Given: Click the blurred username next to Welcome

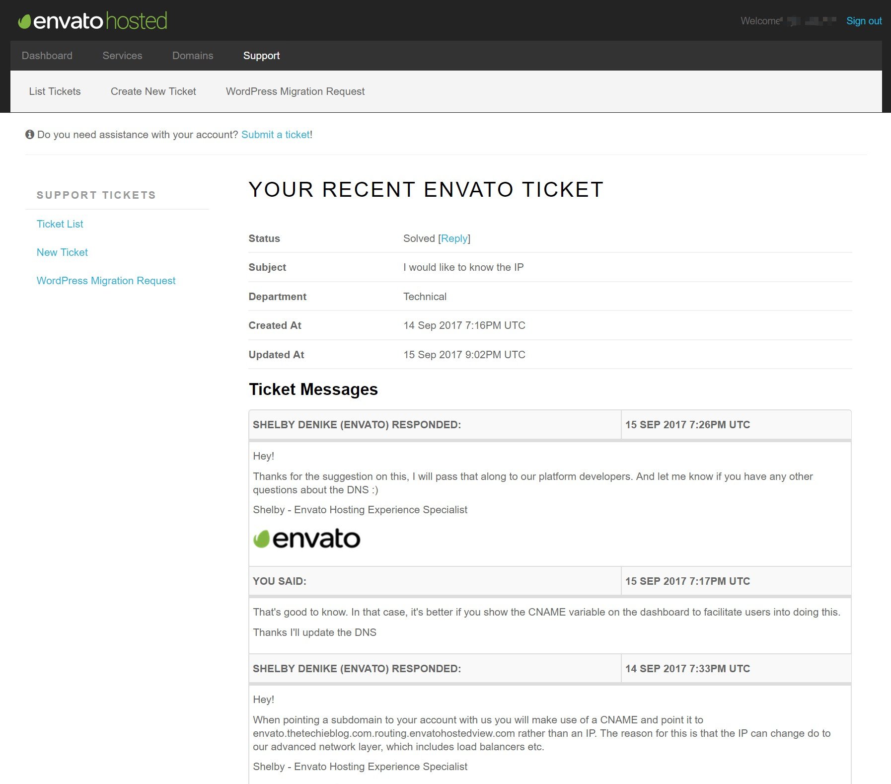Looking at the screenshot, I should (811, 21).
